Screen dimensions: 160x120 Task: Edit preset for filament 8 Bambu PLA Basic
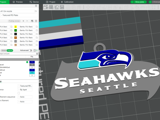pyautogui.click(x=37, y=38)
